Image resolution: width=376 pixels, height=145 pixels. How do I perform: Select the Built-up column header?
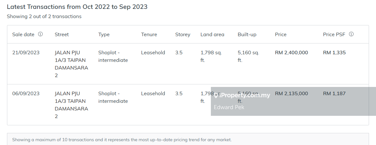point(247,34)
